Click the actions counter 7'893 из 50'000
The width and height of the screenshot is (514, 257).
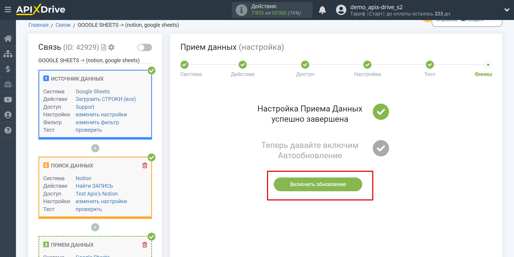point(276,13)
